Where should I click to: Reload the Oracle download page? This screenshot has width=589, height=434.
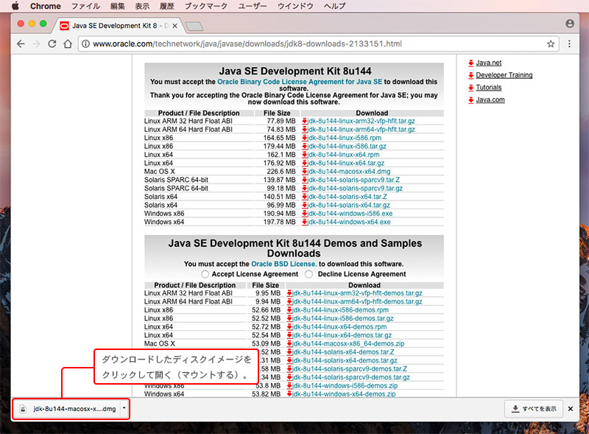[52, 44]
